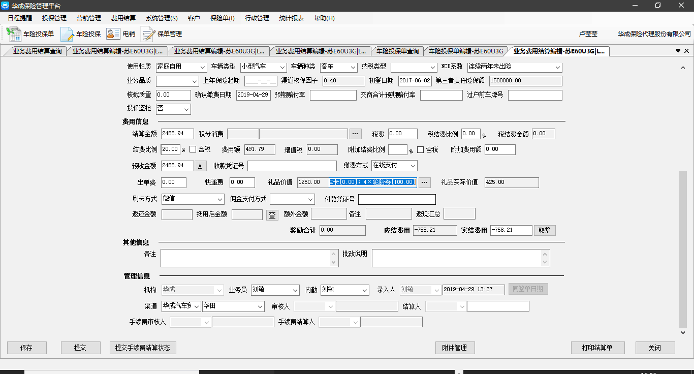Click the 查 lookup button beside 抵用后金额

click(272, 215)
